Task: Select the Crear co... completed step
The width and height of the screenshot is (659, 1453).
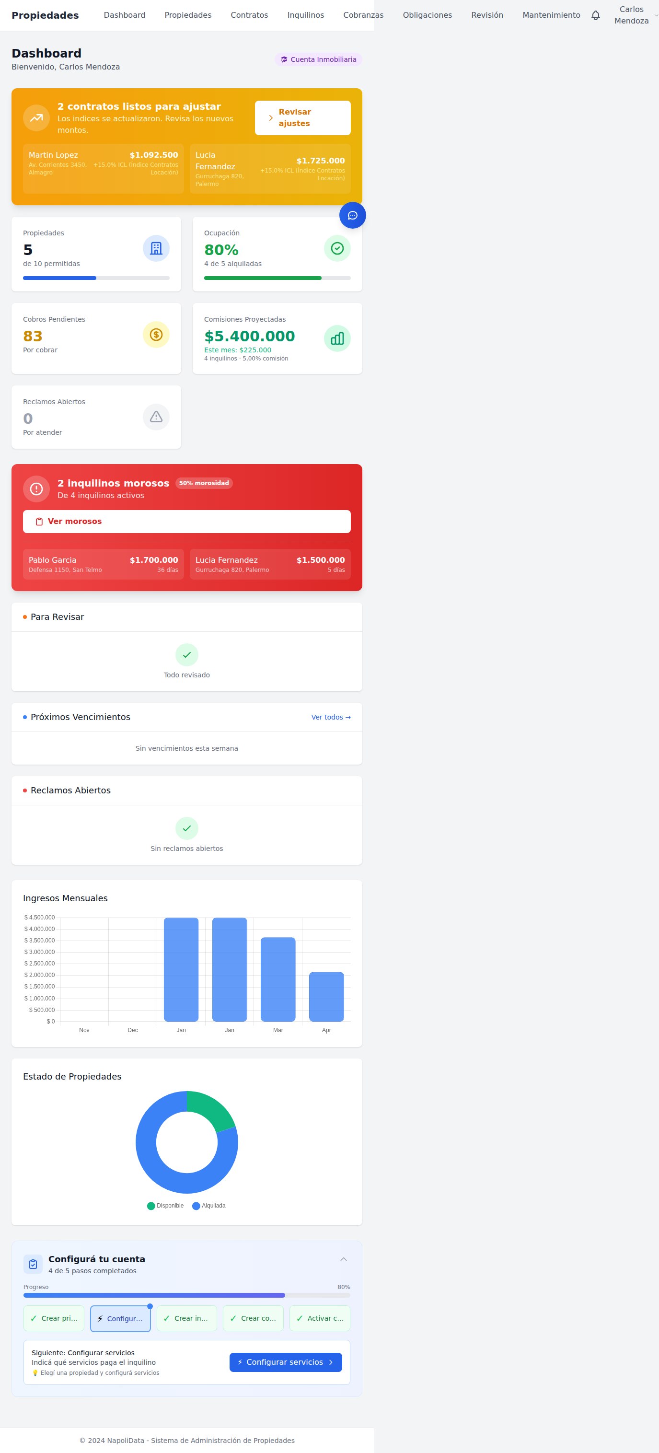Action: (253, 1318)
